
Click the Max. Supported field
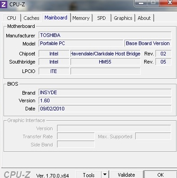[153, 137]
